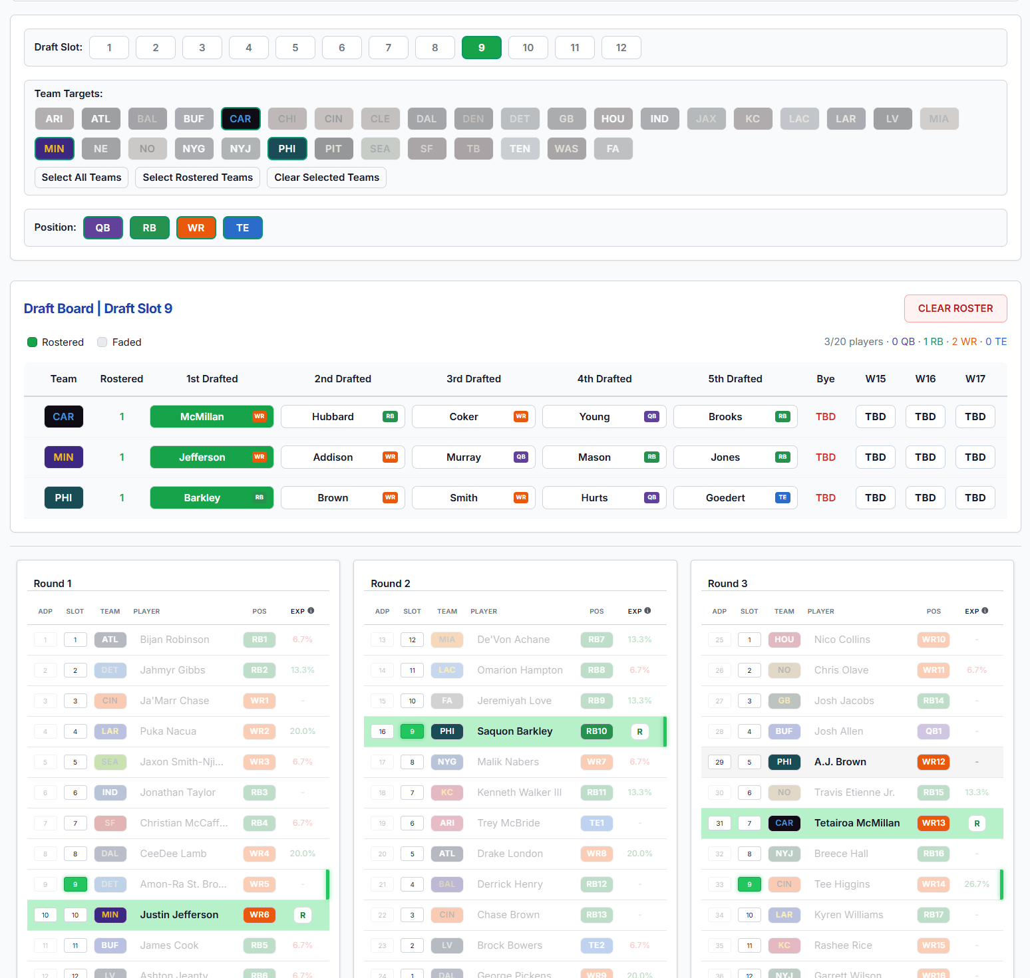Switch to Draft Slot 10

(528, 47)
